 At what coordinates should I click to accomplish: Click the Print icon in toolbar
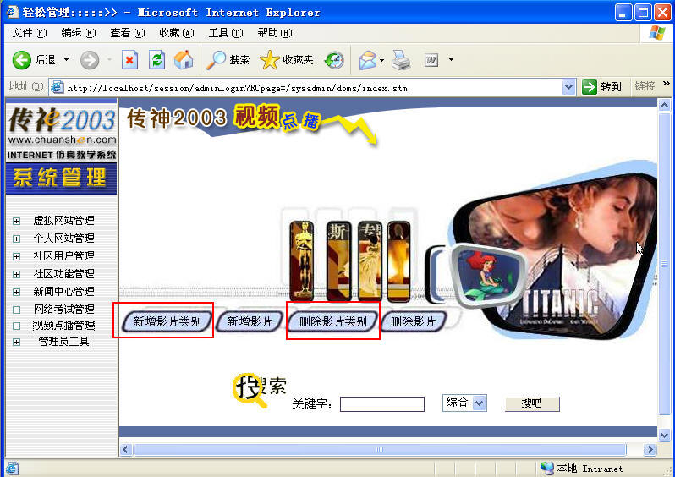tap(401, 60)
